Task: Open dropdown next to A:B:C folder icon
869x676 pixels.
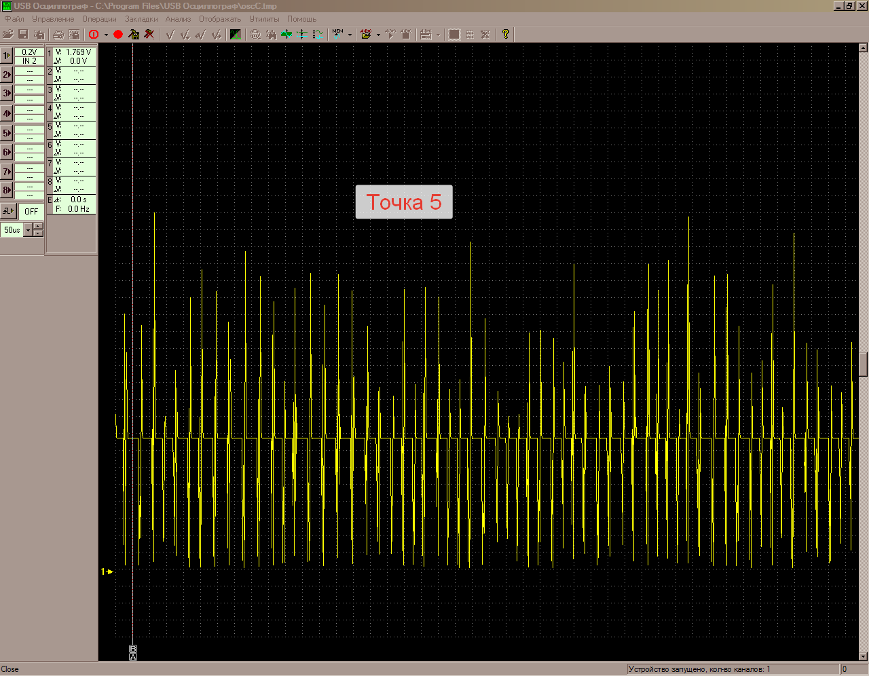Action: [x=378, y=34]
